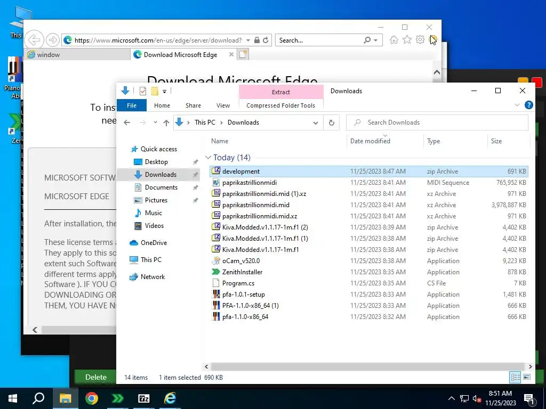Select paprikastrillionmidi MIDI Sequence file

pos(369,183)
